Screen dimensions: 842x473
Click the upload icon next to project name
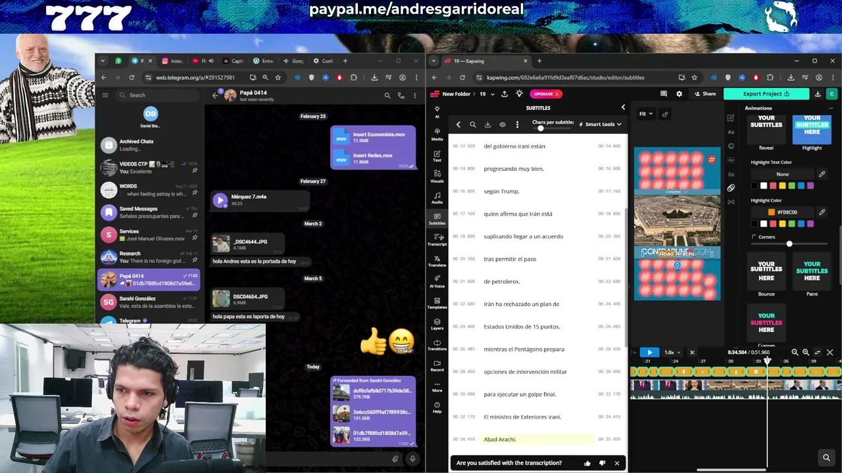[x=505, y=94]
